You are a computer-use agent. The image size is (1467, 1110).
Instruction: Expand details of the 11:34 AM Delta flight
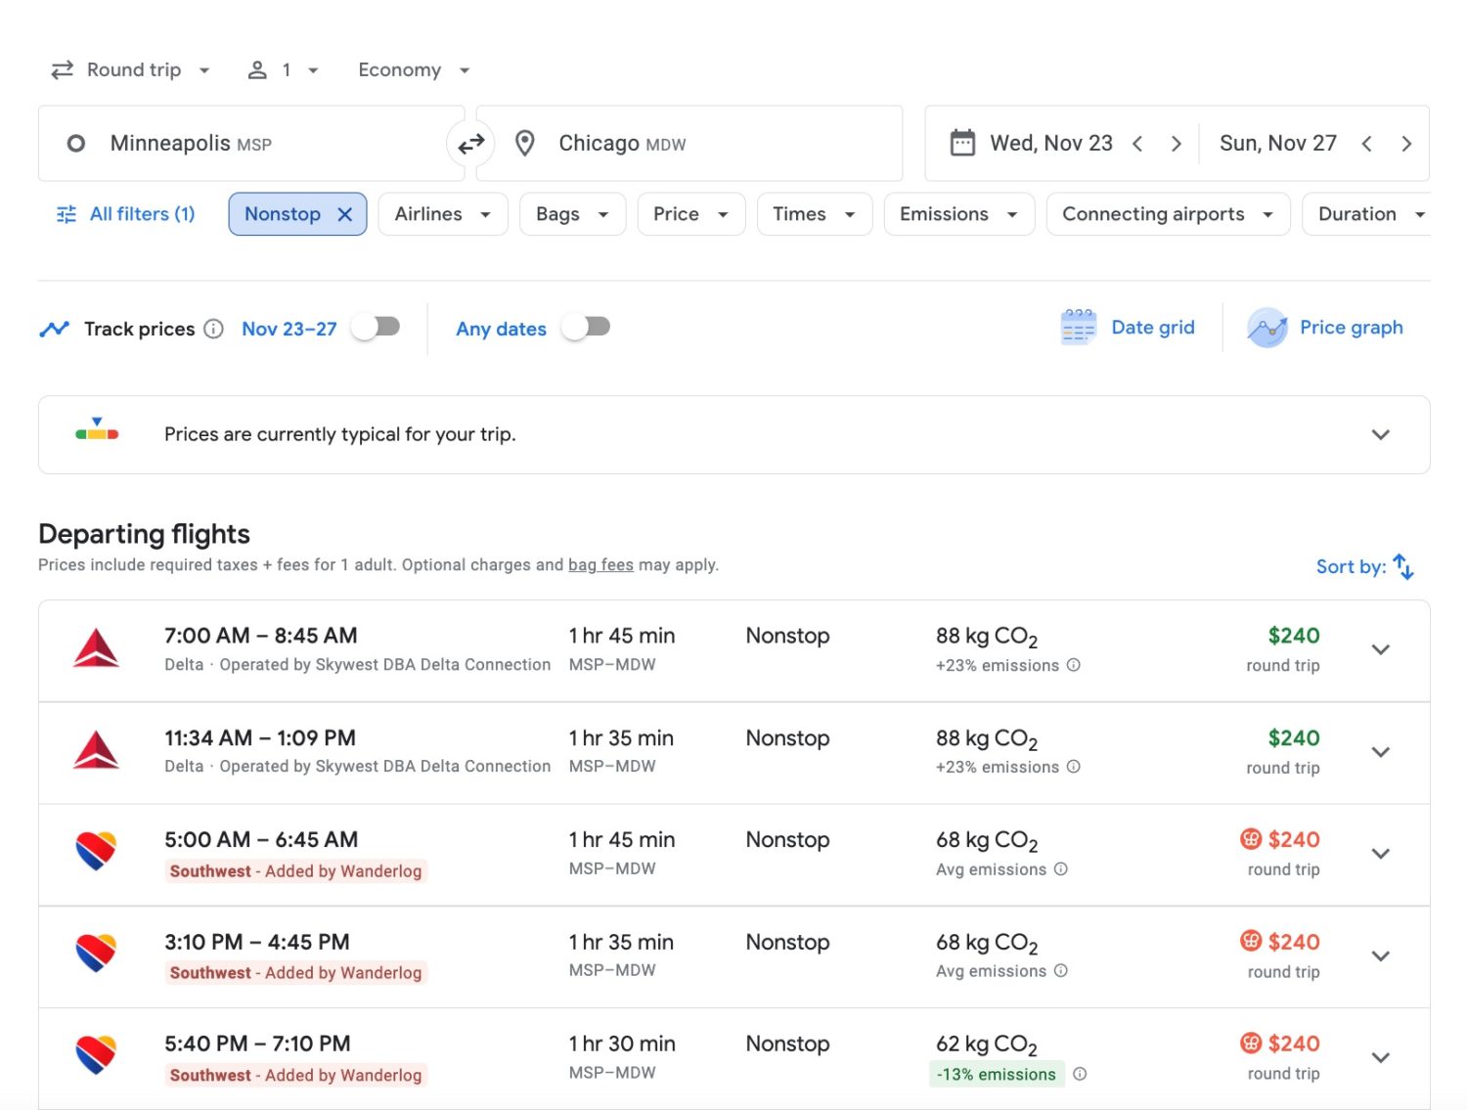[1381, 752]
